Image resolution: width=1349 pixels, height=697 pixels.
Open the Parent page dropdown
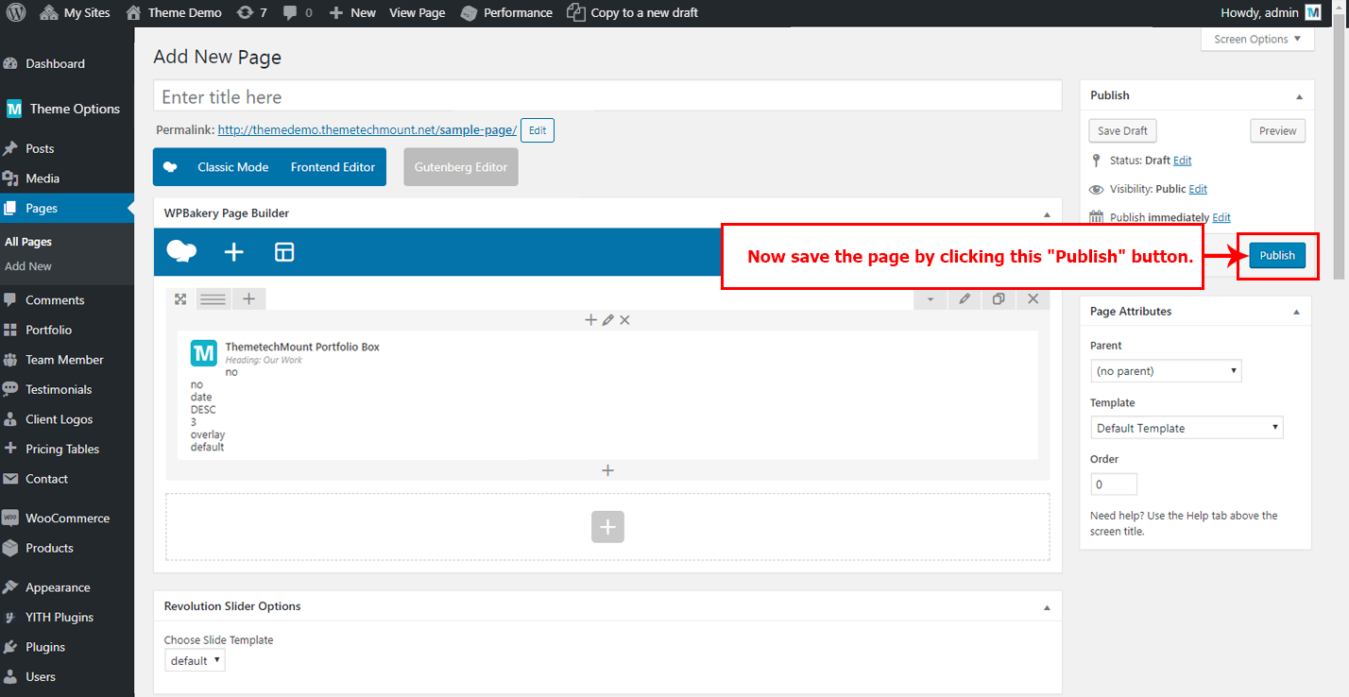click(x=1166, y=371)
